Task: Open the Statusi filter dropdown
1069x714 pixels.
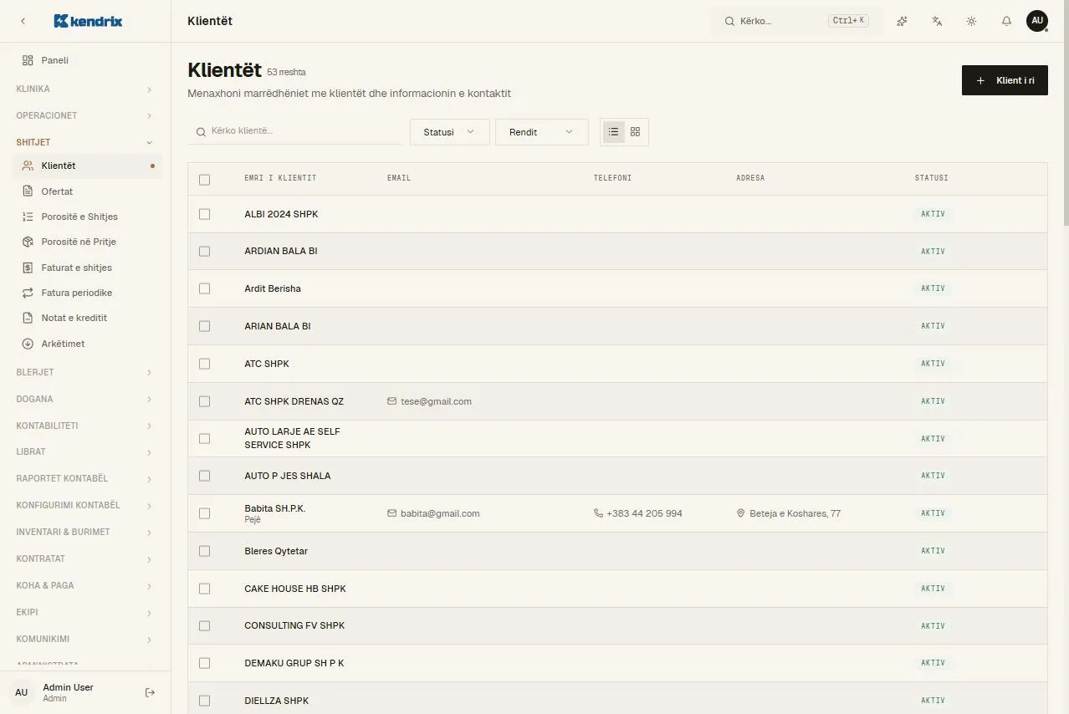Action: point(450,132)
